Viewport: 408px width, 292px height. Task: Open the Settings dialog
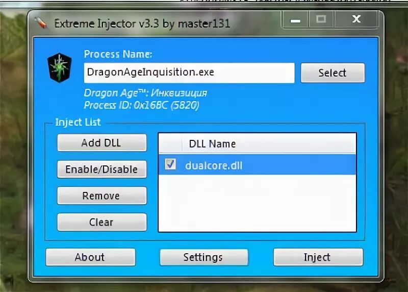point(203,257)
